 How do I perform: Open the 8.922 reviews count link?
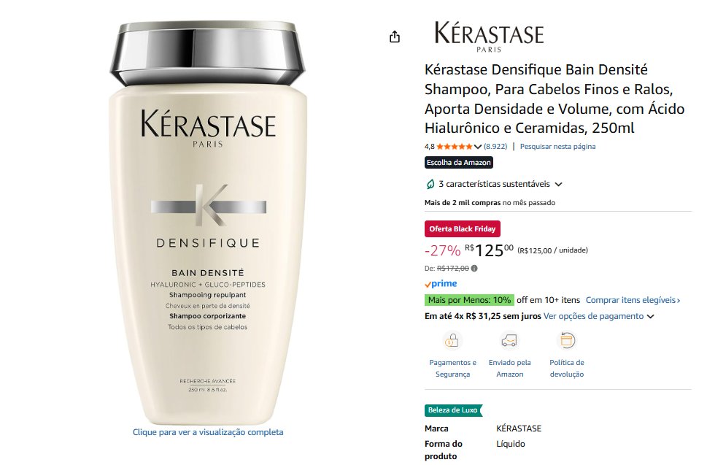pos(495,147)
